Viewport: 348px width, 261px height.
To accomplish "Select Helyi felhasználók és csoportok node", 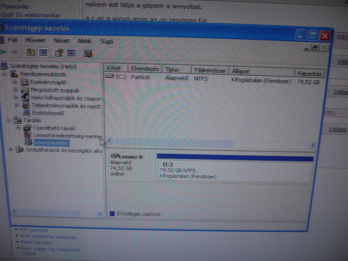I will point(66,98).
